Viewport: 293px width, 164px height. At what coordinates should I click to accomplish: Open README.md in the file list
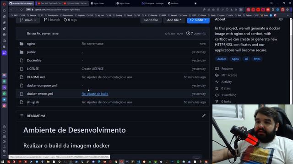[36, 77]
